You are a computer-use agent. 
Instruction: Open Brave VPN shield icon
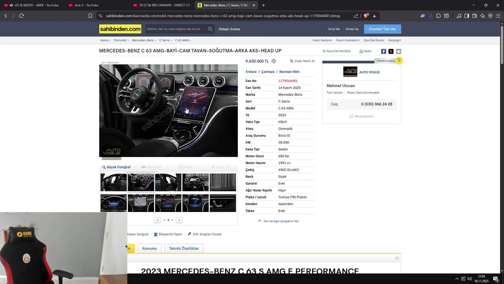tap(490, 16)
